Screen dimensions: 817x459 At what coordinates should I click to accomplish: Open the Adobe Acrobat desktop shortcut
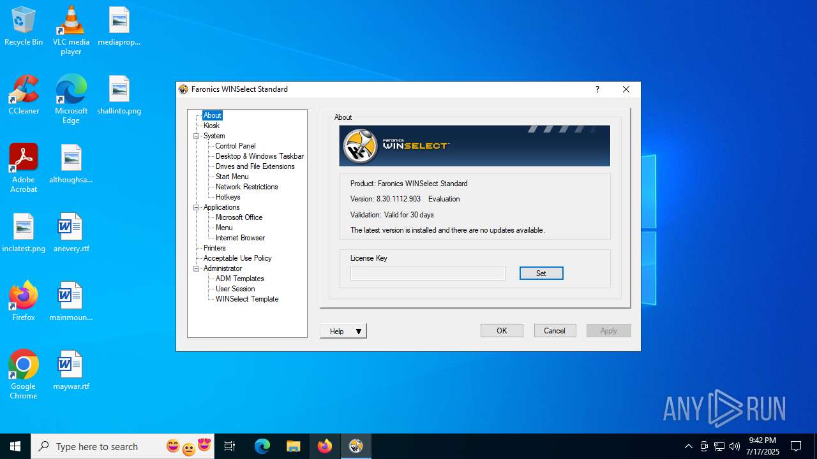click(24, 168)
